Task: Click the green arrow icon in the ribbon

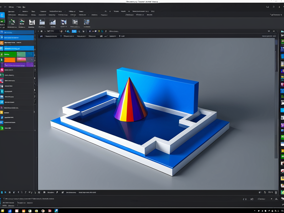Action: pyautogui.click(x=12, y=22)
